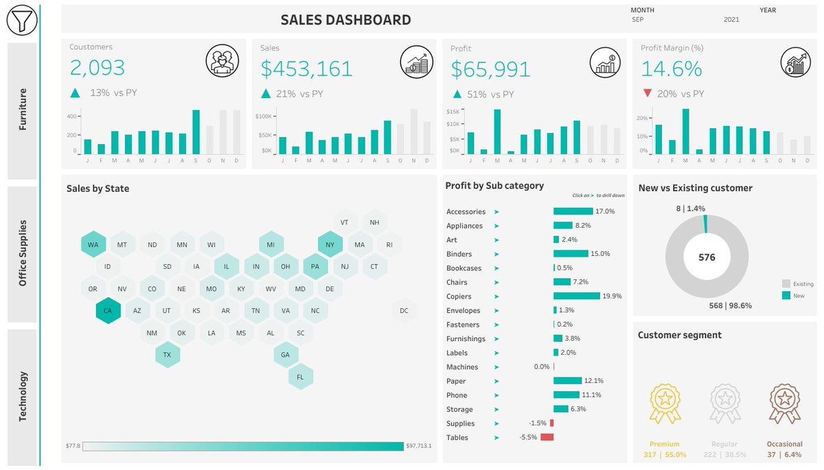Click the New York NY hexagon
The width and height of the screenshot is (824, 470).
pos(330,244)
